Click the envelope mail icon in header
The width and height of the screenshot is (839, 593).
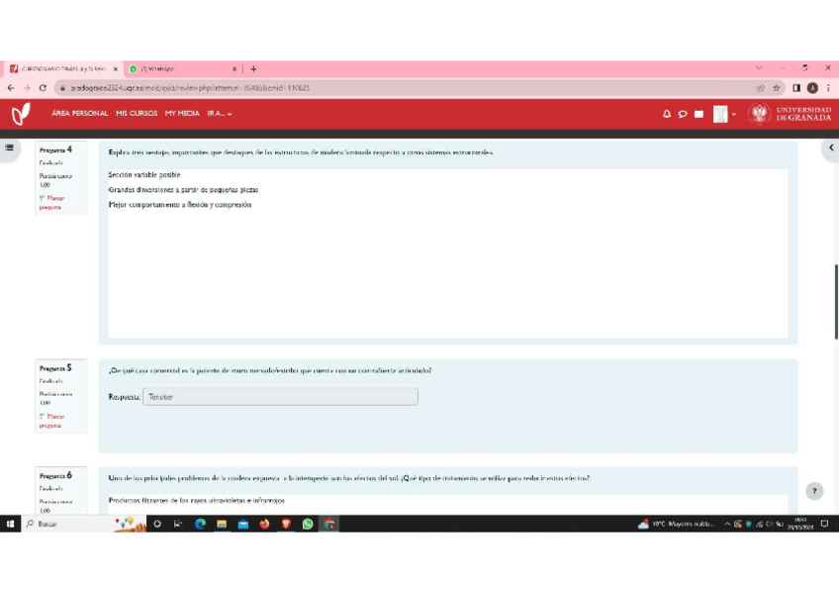[x=699, y=114]
